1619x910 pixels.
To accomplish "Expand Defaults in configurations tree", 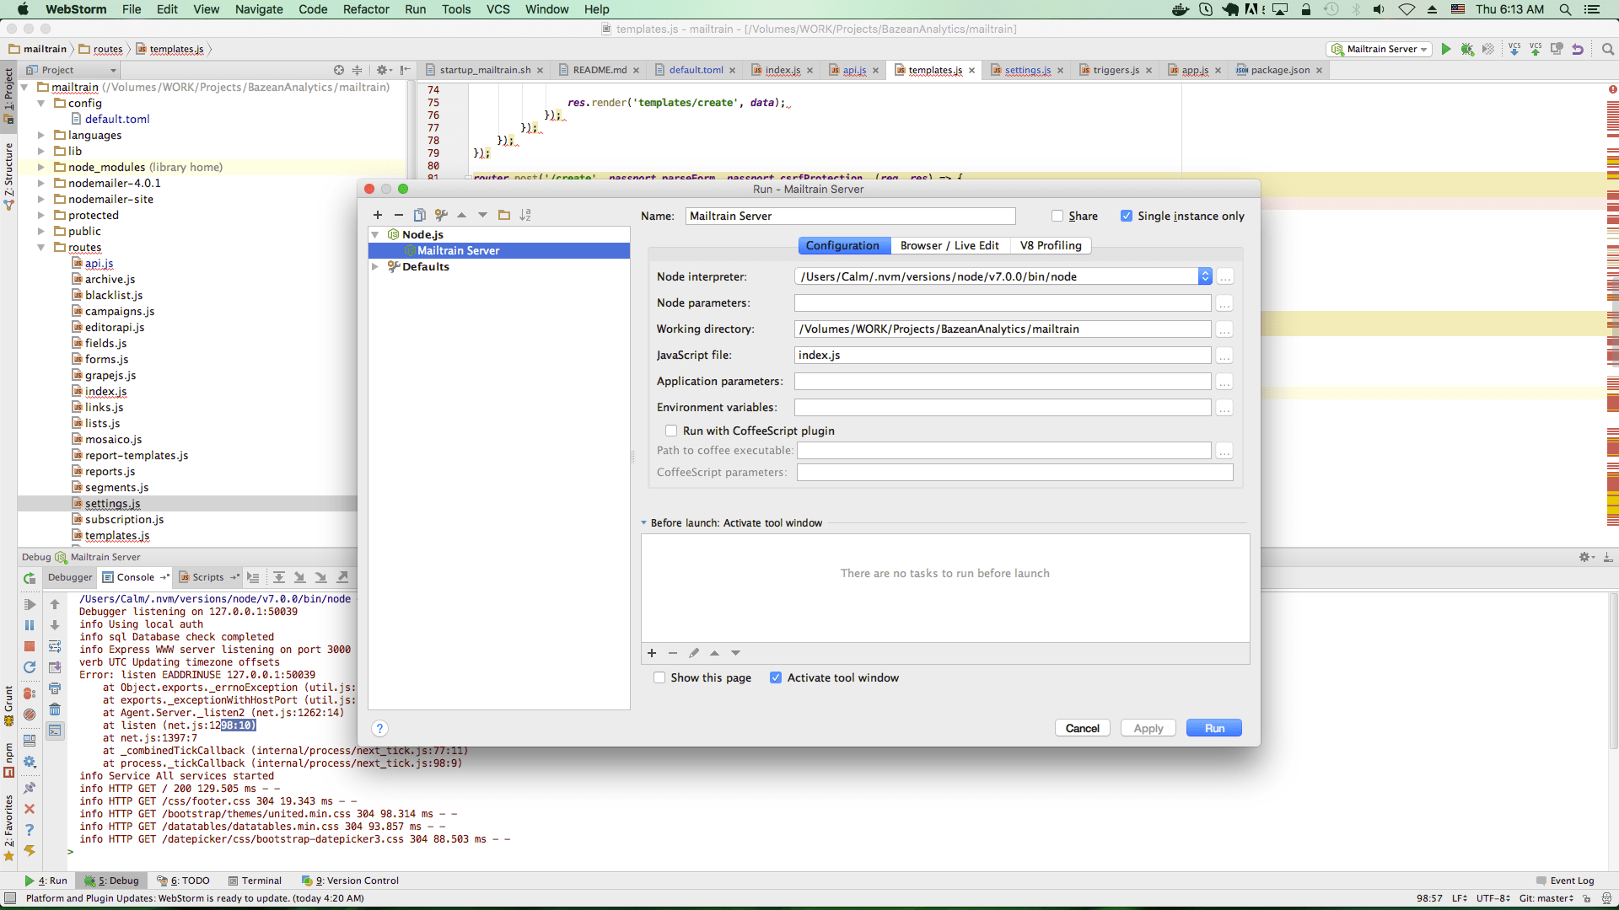I will coord(375,266).
